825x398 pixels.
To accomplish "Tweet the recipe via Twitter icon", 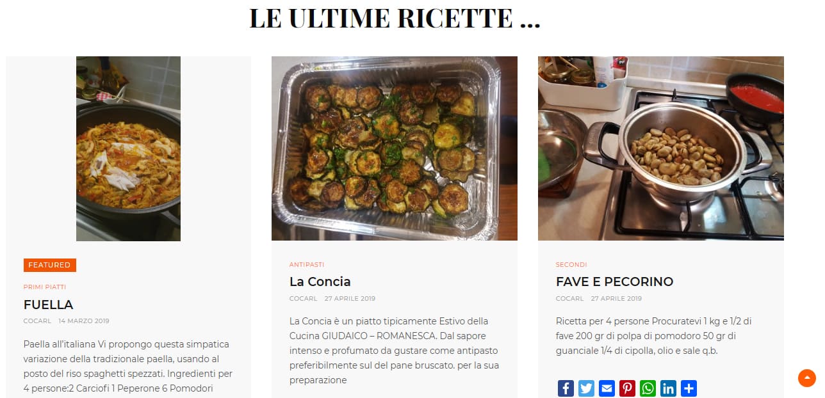I will coord(586,388).
